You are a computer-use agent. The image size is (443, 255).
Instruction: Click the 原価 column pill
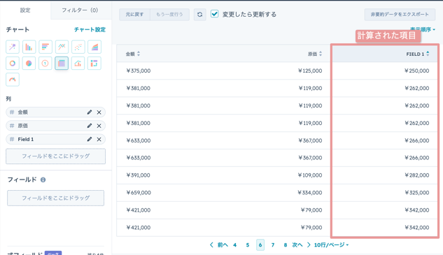[x=56, y=126]
